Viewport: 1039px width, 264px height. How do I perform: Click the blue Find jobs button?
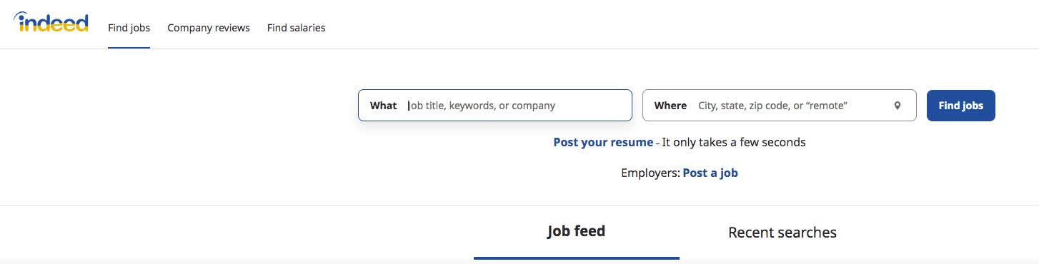960,106
